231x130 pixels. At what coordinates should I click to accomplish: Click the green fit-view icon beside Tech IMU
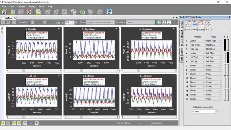tap(159, 22)
